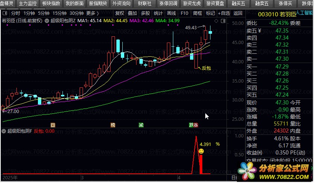
Task: Click the 若羽臣(日线,前复权) chart title
Action: (22, 21)
